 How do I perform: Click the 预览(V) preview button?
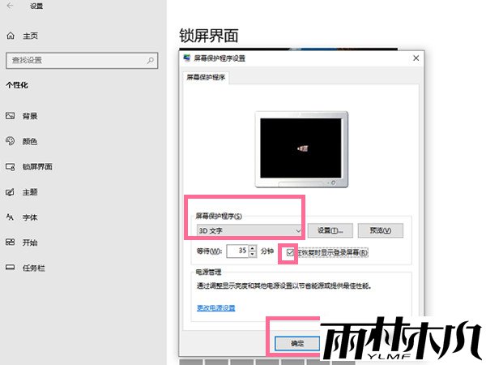[381, 230]
